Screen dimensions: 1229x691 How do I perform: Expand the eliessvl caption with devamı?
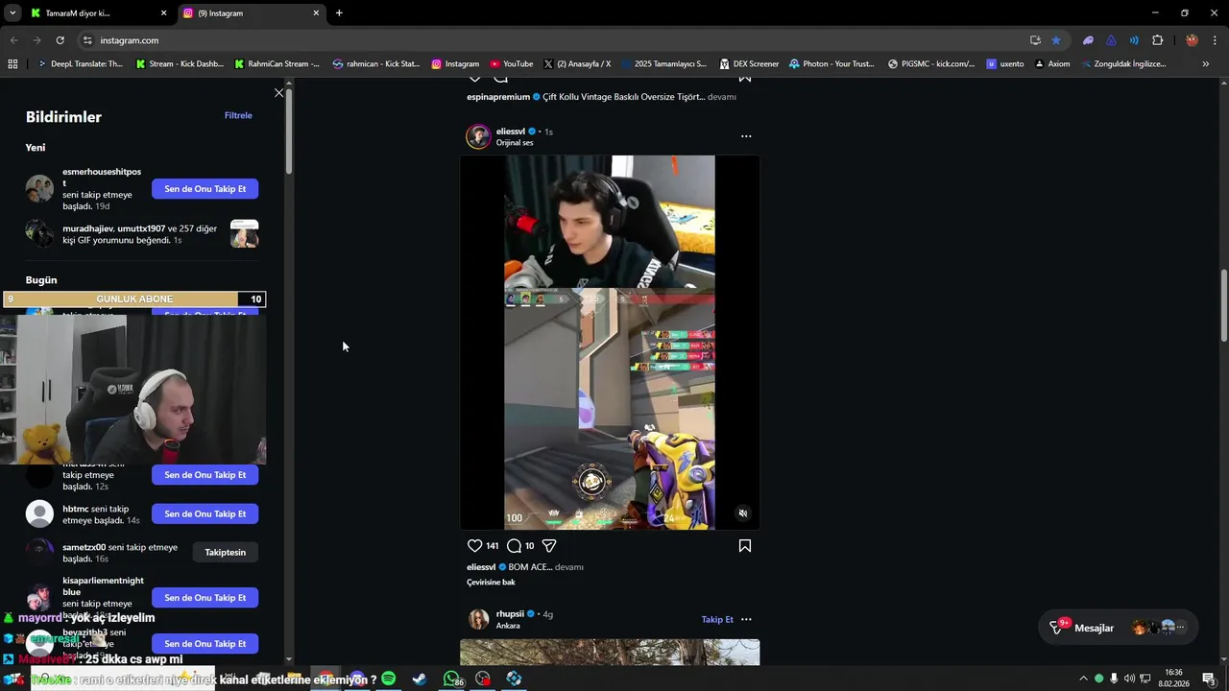coord(568,567)
